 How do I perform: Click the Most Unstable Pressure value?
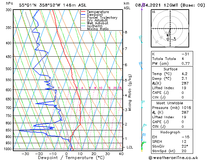click(186, 108)
